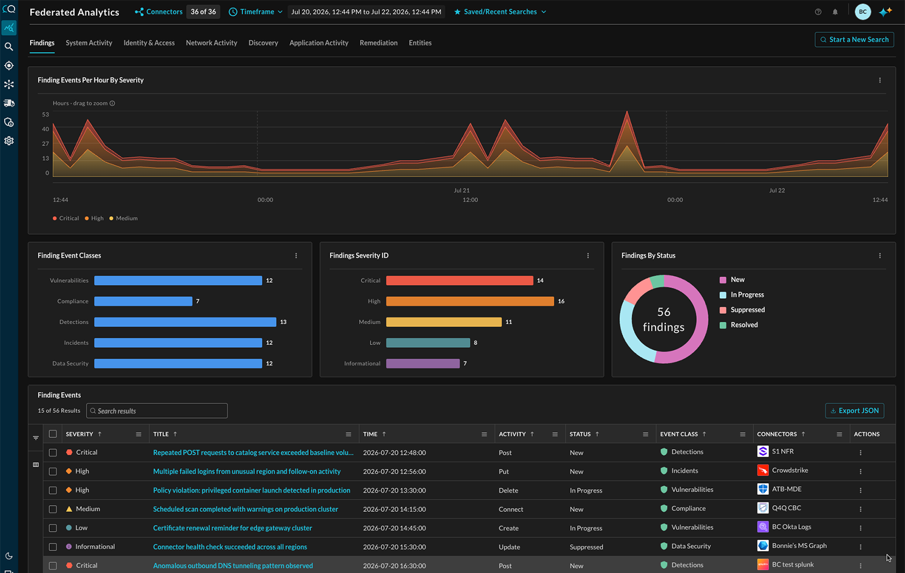Open actions menu for BC Okta Logs row

[x=860, y=528]
